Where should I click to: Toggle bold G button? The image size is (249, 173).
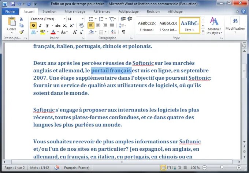33,26
